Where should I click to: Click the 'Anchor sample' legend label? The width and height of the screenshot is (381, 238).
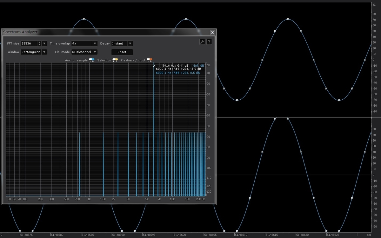click(76, 60)
